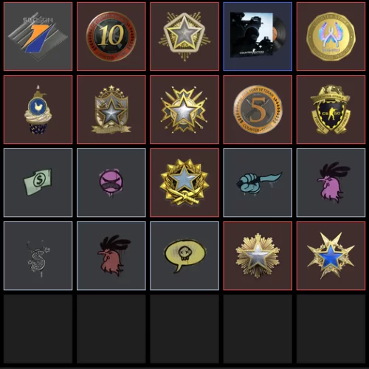Click the blue hand with knife graffiti
The height and width of the screenshot is (369, 369).
[258, 182]
